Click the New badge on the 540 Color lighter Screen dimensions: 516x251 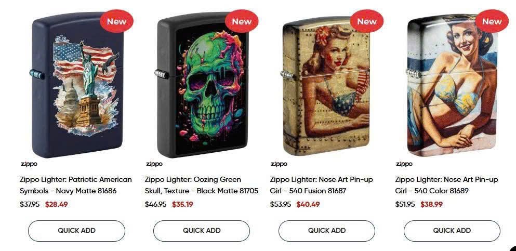[492, 21]
